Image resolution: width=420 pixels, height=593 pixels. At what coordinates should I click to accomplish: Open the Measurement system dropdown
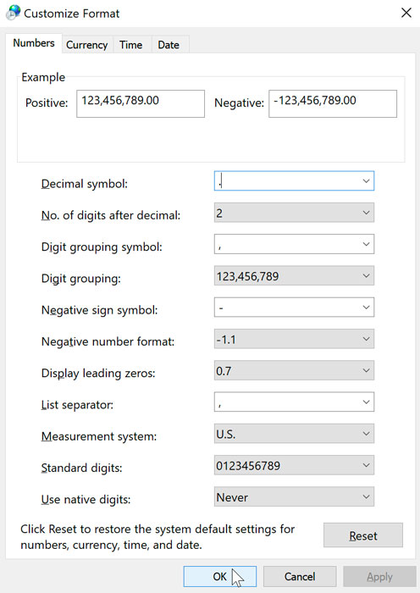coord(294,434)
